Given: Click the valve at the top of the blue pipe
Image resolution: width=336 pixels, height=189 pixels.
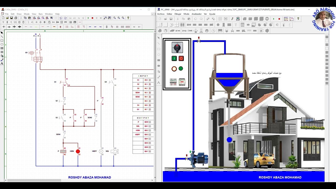Looking at the screenshot, I should (x=199, y=40).
